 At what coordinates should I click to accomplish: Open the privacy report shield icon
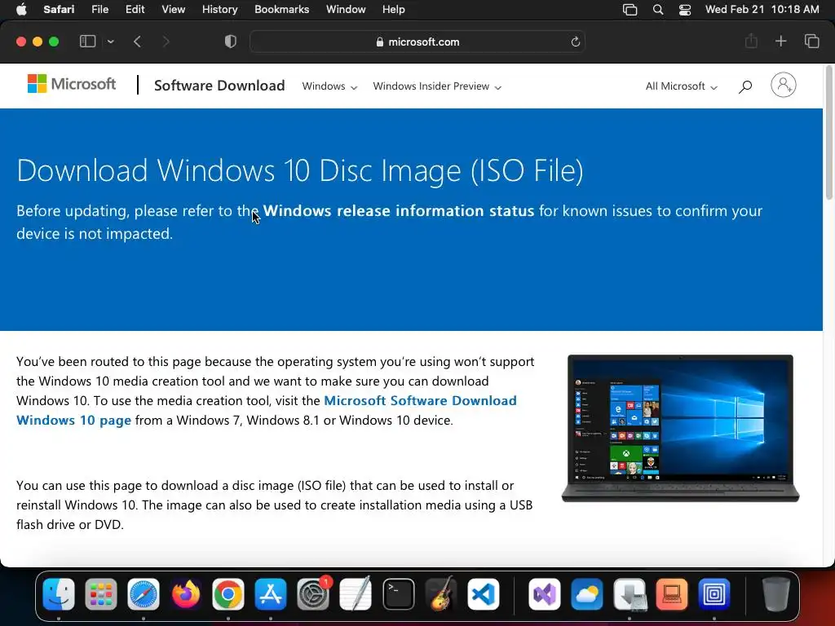tap(231, 42)
